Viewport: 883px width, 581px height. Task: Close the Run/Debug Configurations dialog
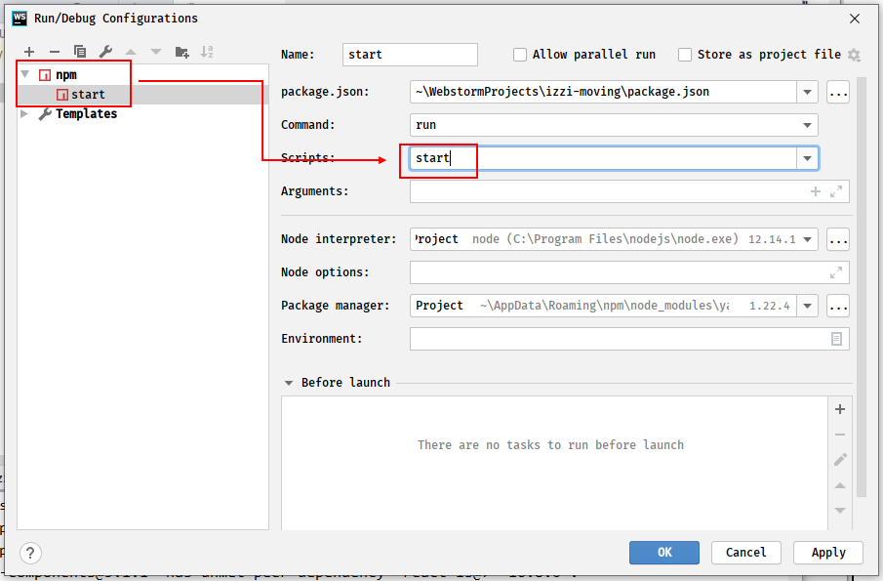point(855,19)
